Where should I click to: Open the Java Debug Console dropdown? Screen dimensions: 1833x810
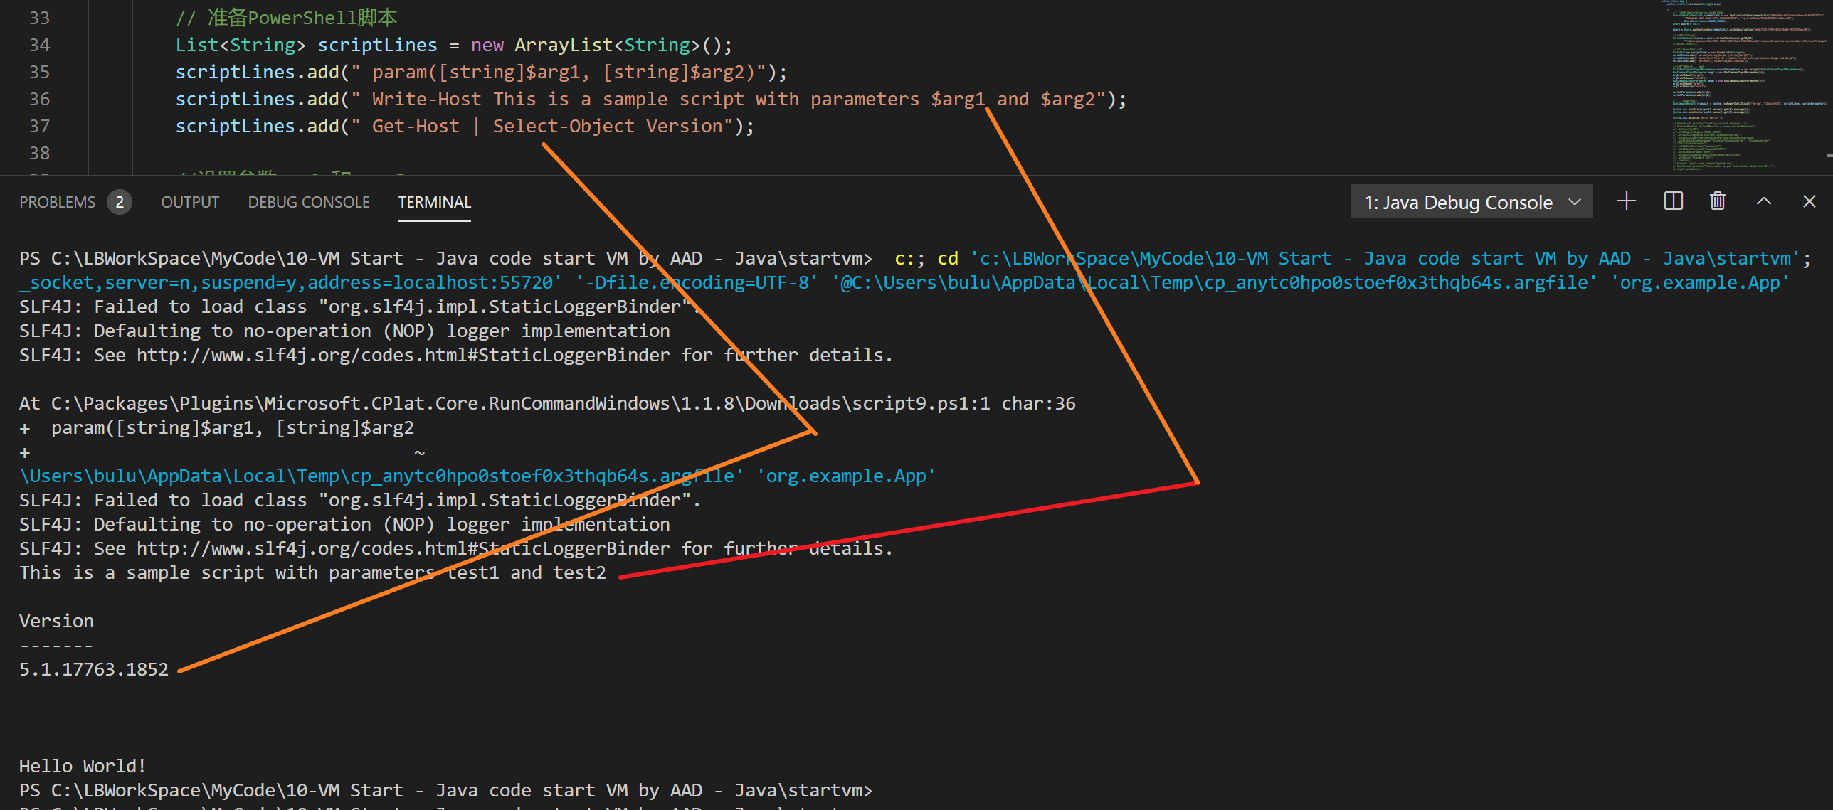[1471, 203]
